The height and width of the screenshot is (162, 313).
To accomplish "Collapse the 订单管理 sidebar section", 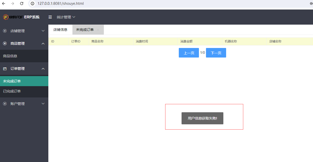I will tap(24, 69).
